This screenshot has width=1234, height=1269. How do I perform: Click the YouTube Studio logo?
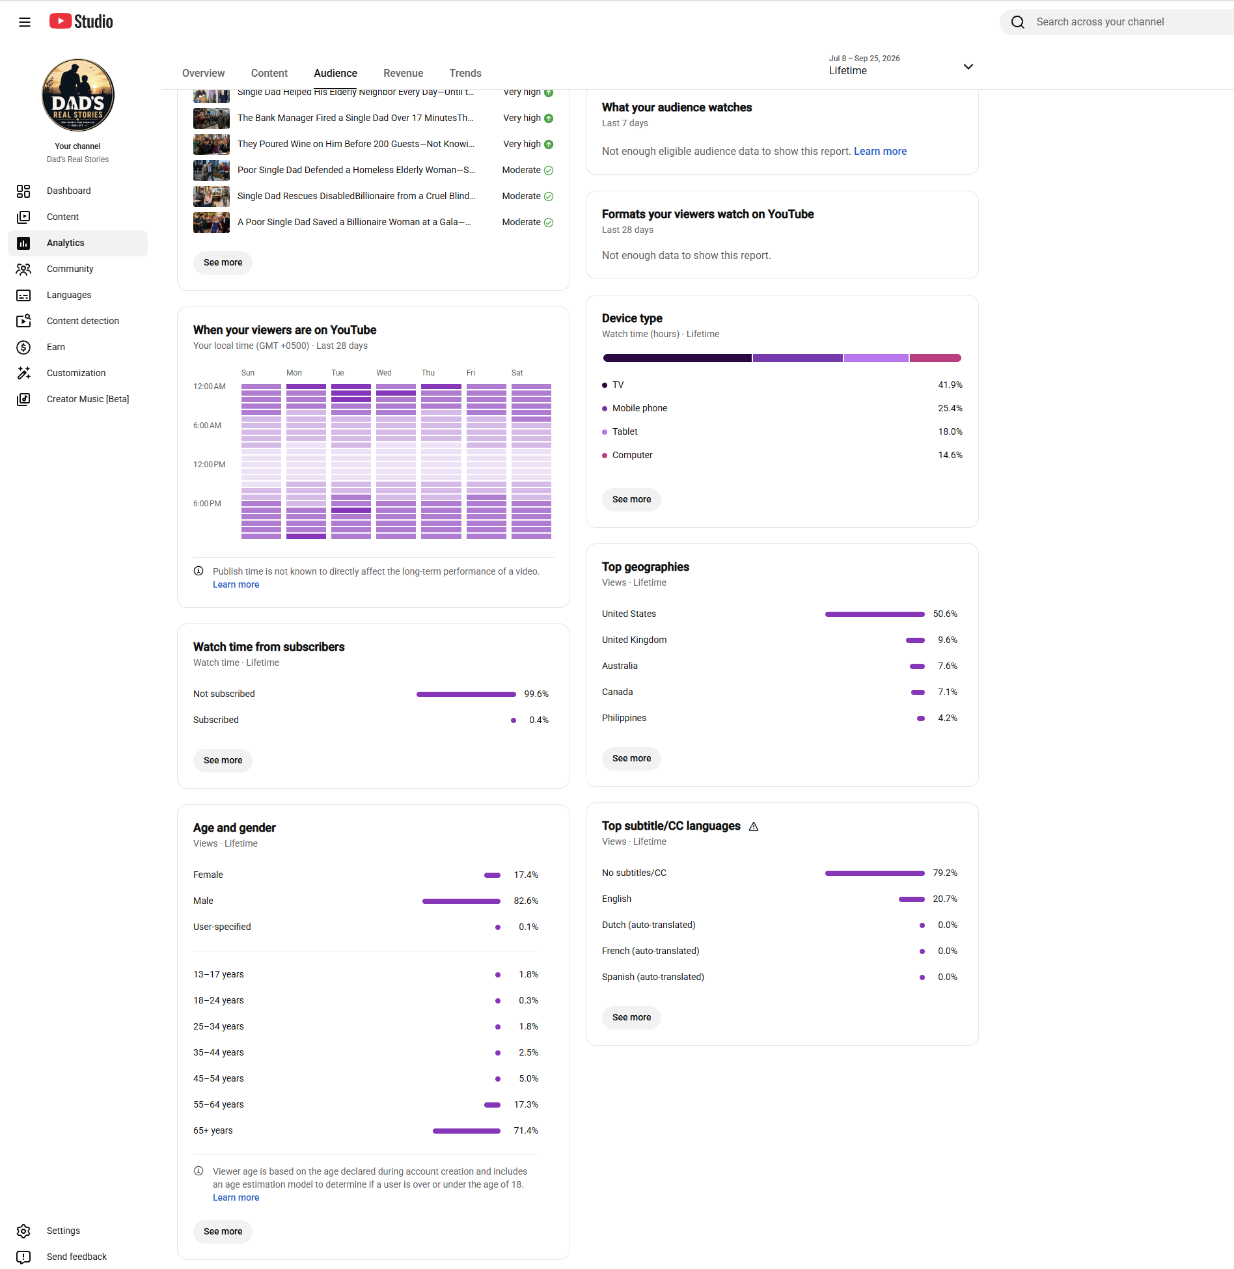[x=81, y=21]
